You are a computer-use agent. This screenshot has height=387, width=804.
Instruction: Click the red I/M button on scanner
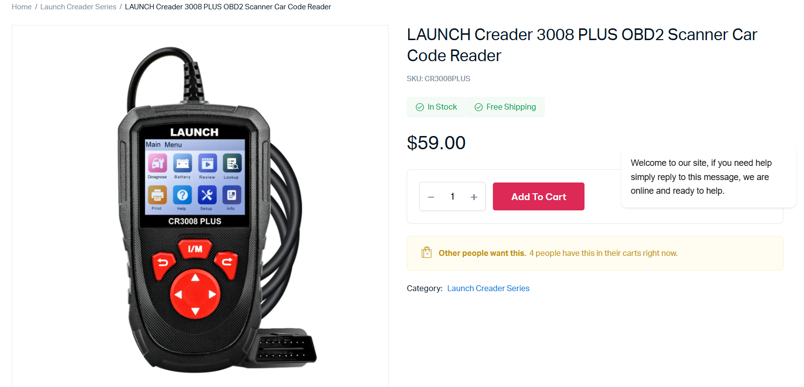pyautogui.click(x=195, y=249)
